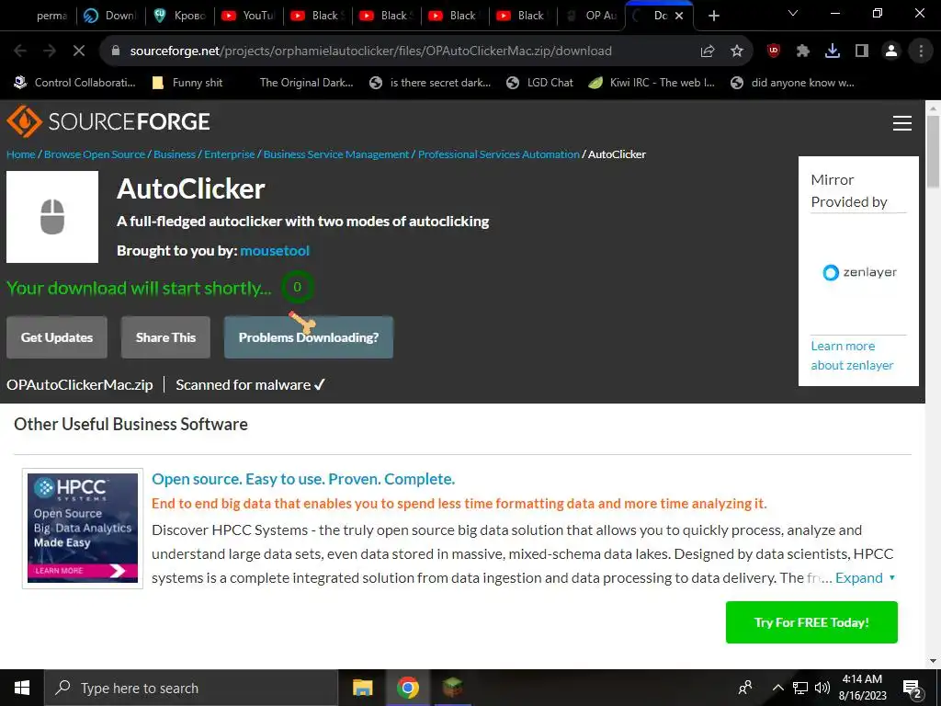Click the page vertical scrollbar thumb
The height and width of the screenshot is (706, 941).
(x=933, y=152)
